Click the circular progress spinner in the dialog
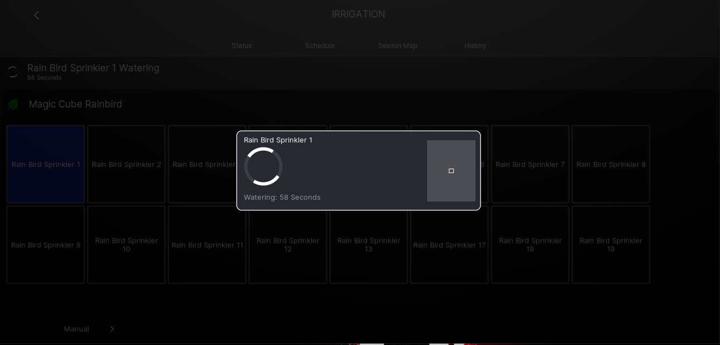The height and width of the screenshot is (345, 720). coord(263,166)
